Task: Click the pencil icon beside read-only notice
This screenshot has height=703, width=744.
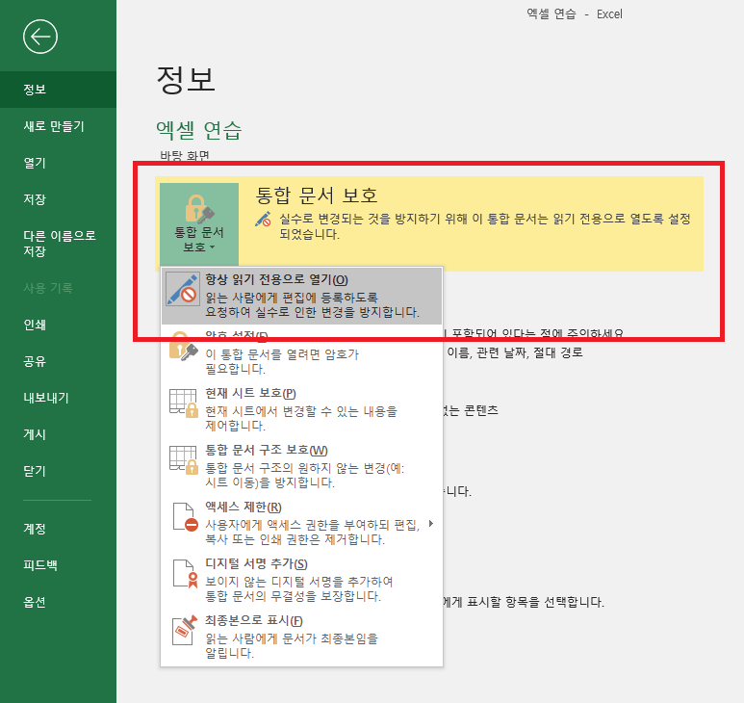Action: pos(263,219)
